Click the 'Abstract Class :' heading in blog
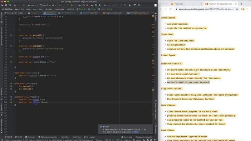 tap(171, 63)
